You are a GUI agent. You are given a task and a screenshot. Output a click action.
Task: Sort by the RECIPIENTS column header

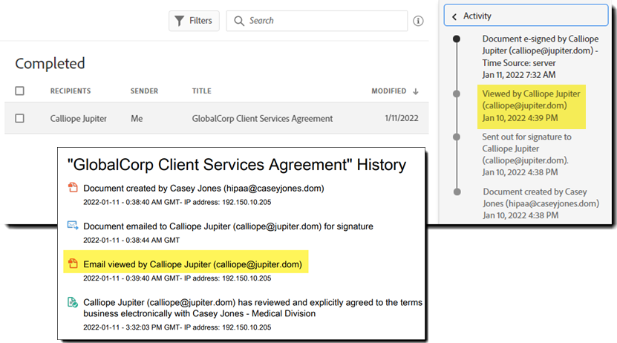71,91
